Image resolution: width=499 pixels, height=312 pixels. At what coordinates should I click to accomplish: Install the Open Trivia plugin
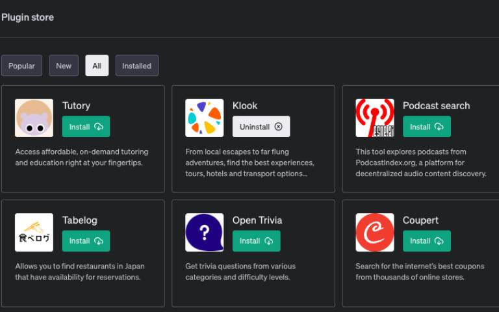[x=257, y=241]
